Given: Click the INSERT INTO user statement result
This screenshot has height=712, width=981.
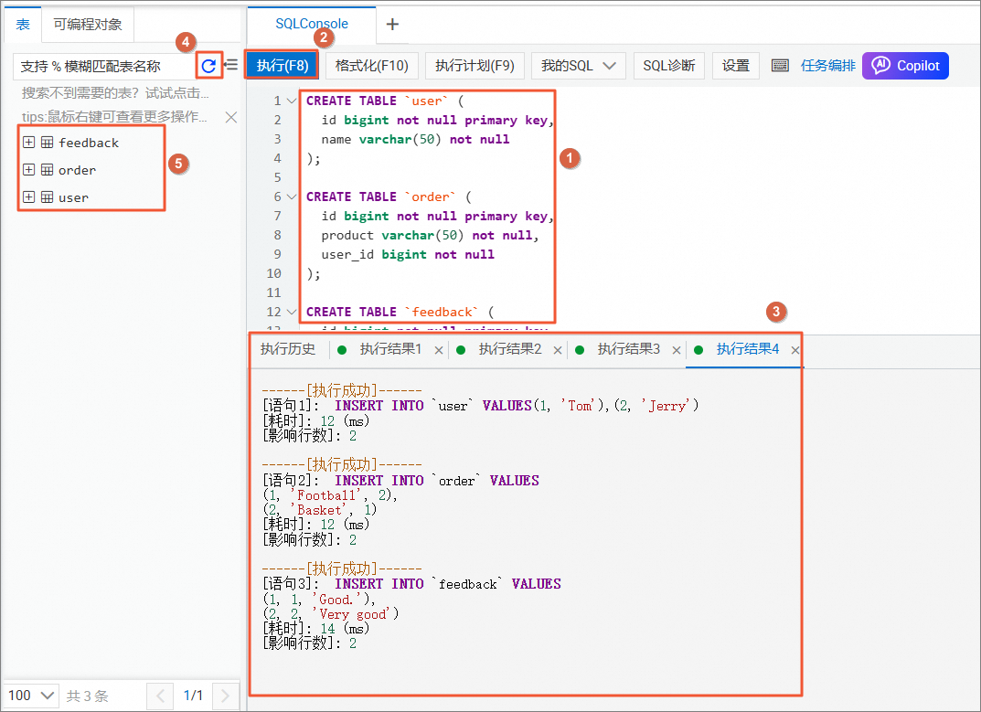Looking at the screenshot, I should [481, 406].
